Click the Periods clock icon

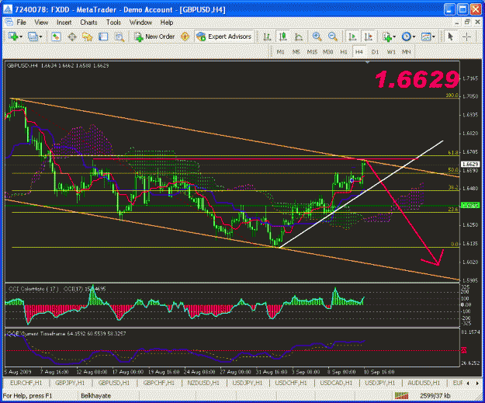click(x=406, y=36)
